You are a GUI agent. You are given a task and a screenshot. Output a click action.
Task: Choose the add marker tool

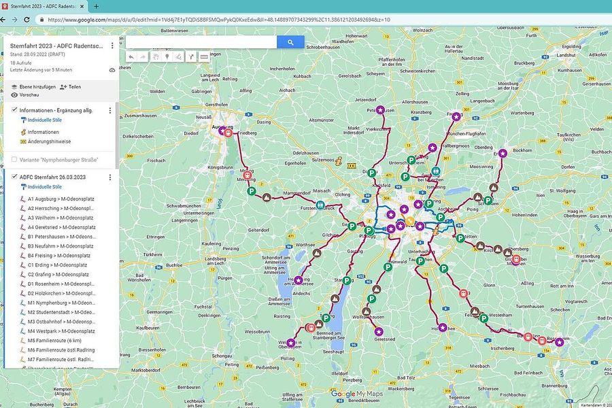click(x=167, y=57)
